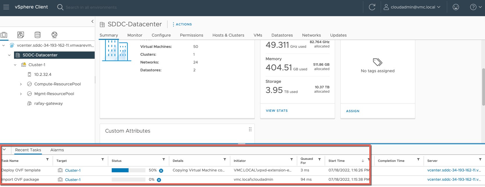This screenshot has height=187, width=485.
Task: Select the vcenter.sddc server node
Action: pyautogui.click(x=55, y=46)
